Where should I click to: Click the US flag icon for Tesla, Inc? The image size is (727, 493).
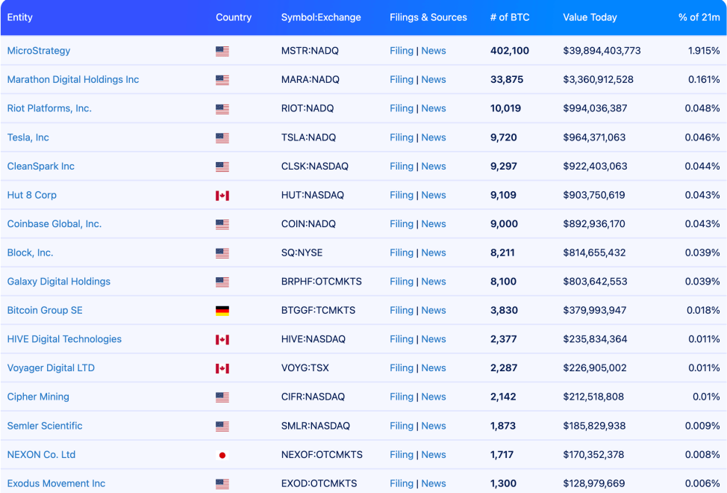coord(221,137)
